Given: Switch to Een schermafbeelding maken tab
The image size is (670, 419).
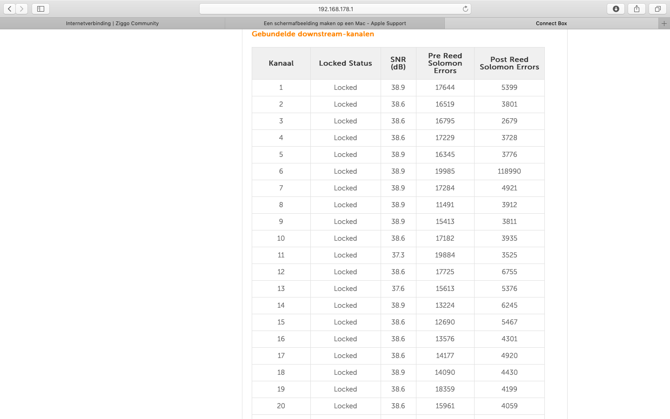Looking at the screenshot, I should point(335,23).
